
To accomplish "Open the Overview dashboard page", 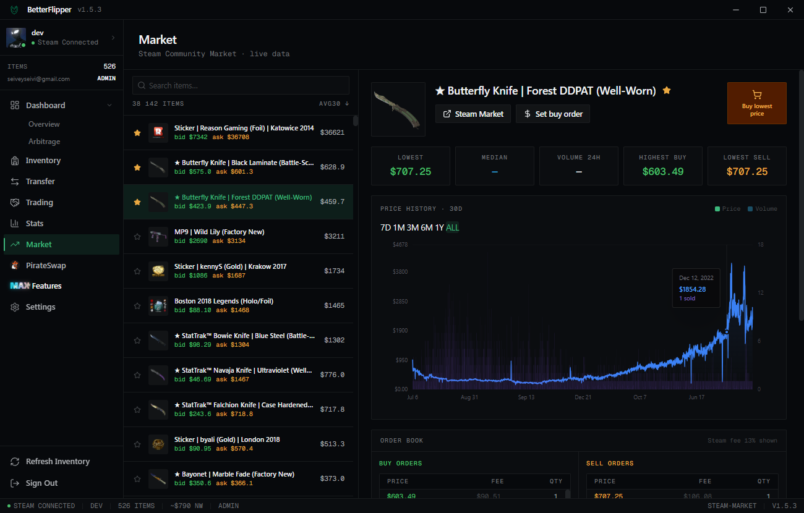I will [x=44, y=125].
